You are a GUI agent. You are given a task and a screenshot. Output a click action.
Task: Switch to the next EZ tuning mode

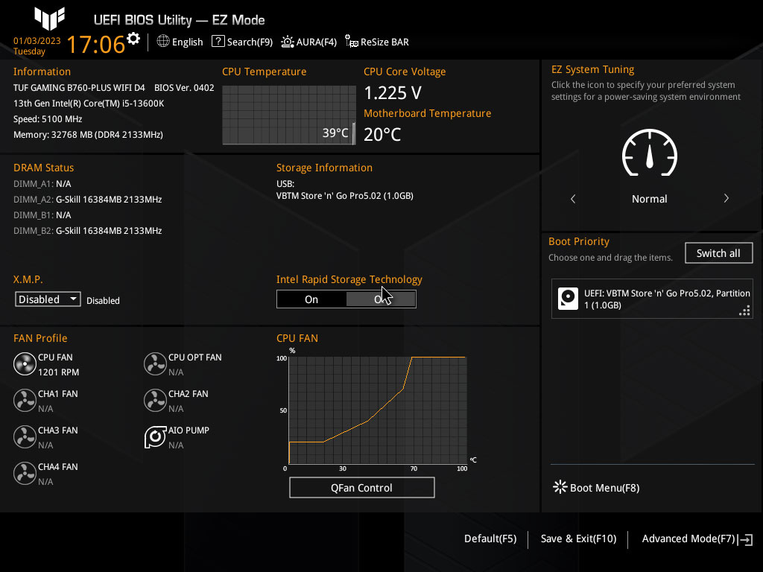(726, 199)
